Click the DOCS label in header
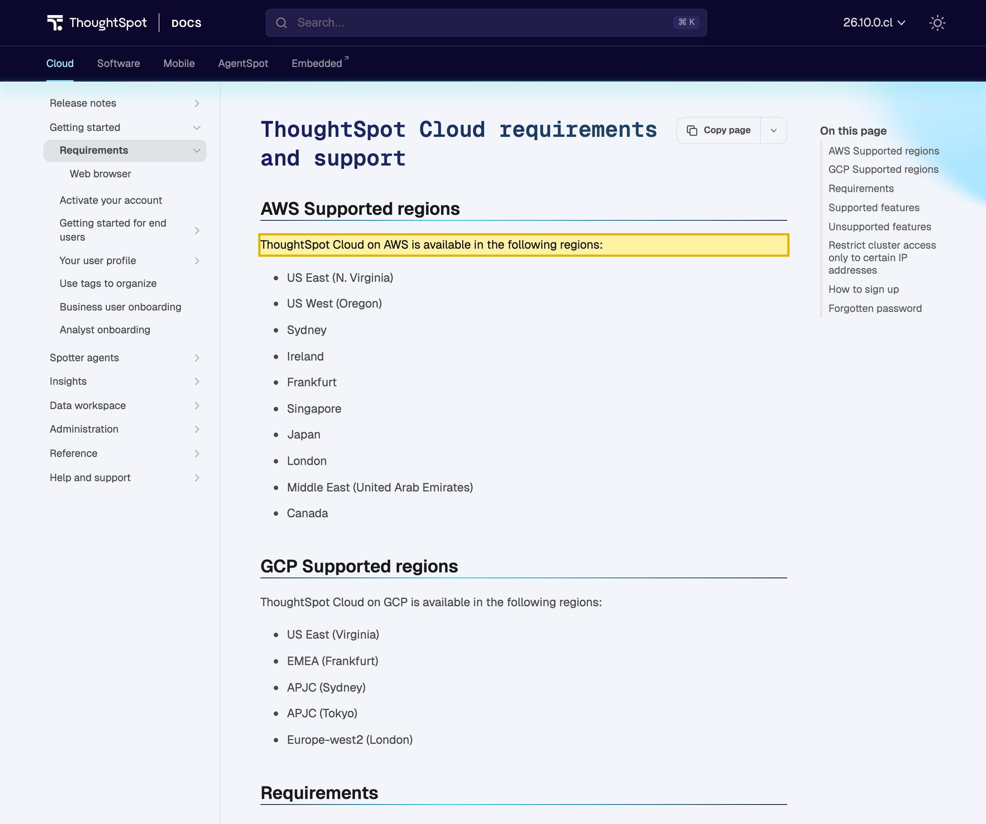The width and height of the screenshot is (986, 824). coord(187,23)
